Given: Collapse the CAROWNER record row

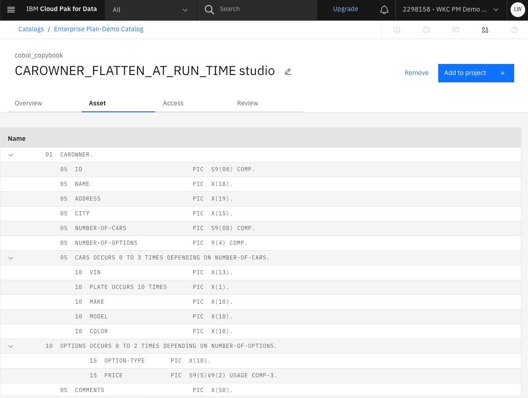Looking at the screenshot, I should (11, 155).
